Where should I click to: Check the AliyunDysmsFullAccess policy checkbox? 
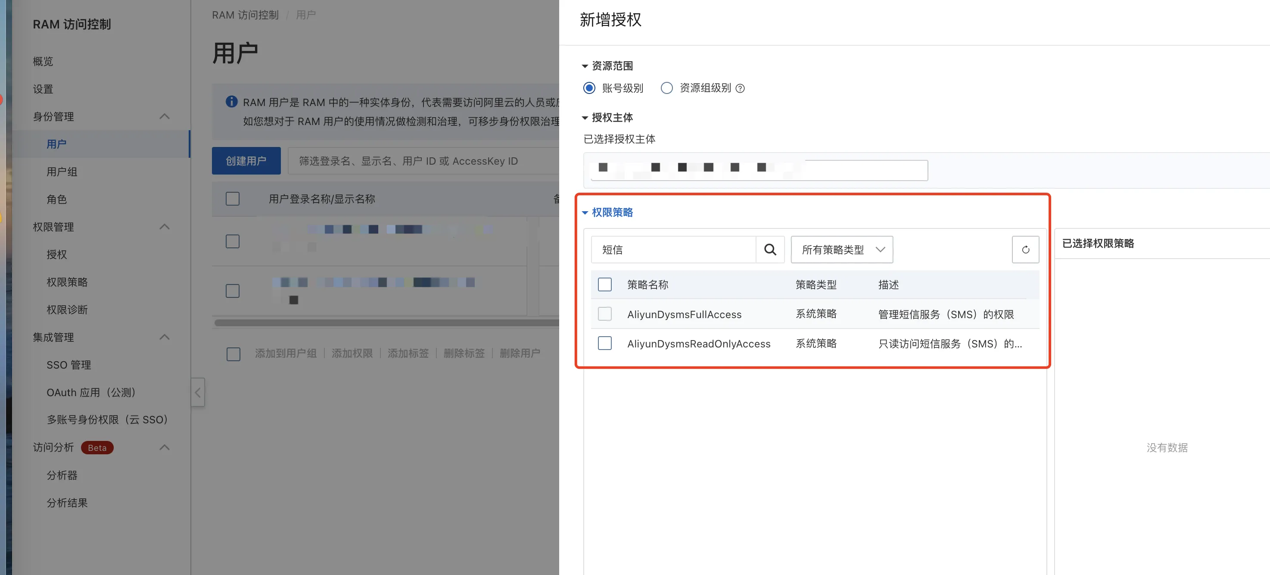pos(604,314)
